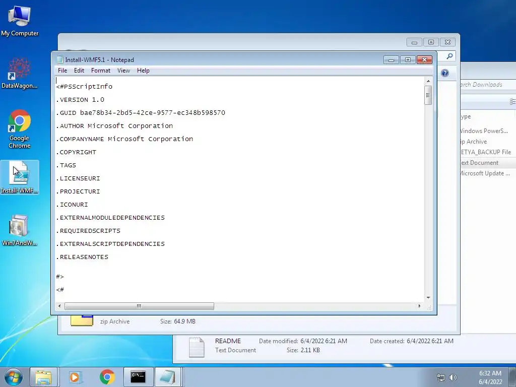Click the .COMPANYNAME line in Notepad
The height and width of the screenshot is (387, 516).
tap(124, 139)
